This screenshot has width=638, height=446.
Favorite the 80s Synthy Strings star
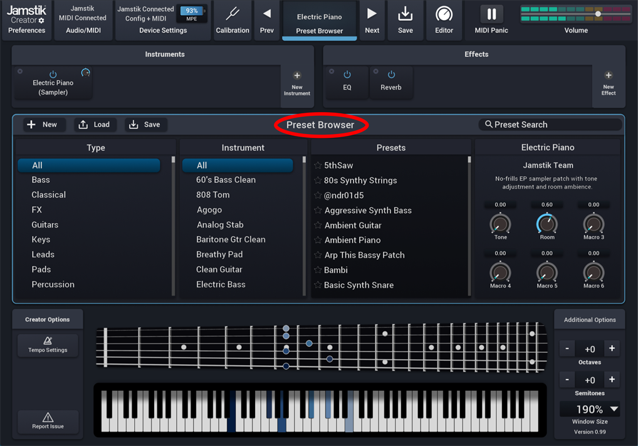point(318,180)
